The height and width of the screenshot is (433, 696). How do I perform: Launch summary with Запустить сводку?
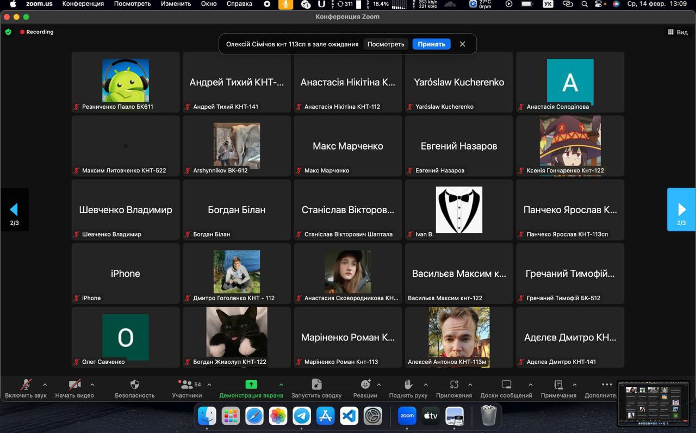316,389
